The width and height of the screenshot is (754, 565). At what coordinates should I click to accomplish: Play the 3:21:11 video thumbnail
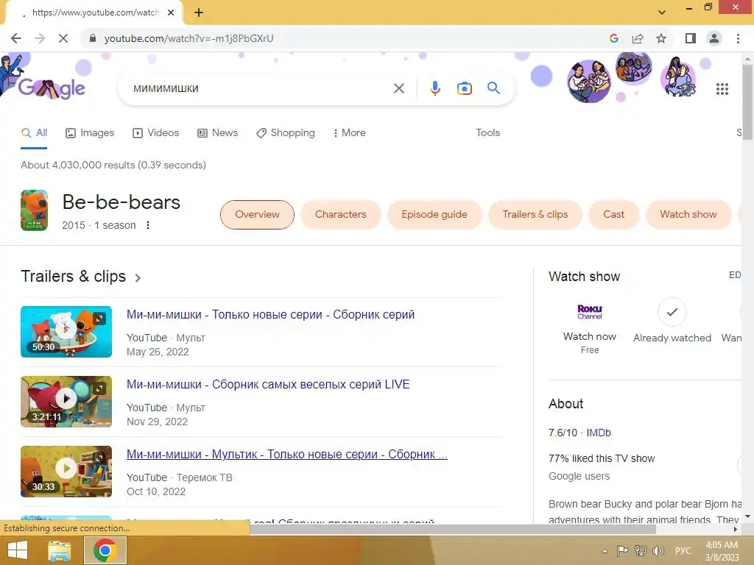coord(66,402)
